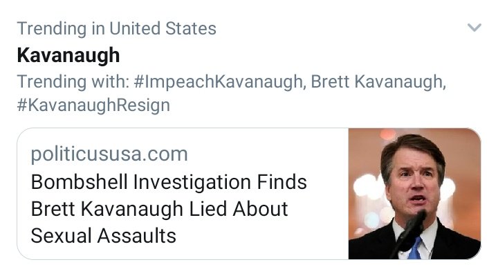Open the Bombshell Investigation Finds headline

point(169,182)
